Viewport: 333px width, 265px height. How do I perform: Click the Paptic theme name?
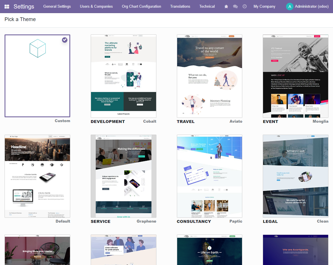click(236, 221)
